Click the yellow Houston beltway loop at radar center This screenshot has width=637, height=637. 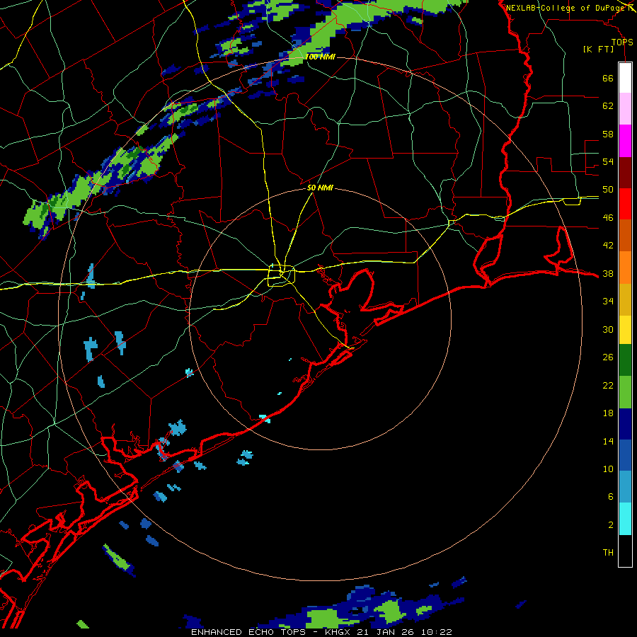click(x=281, y=275)
